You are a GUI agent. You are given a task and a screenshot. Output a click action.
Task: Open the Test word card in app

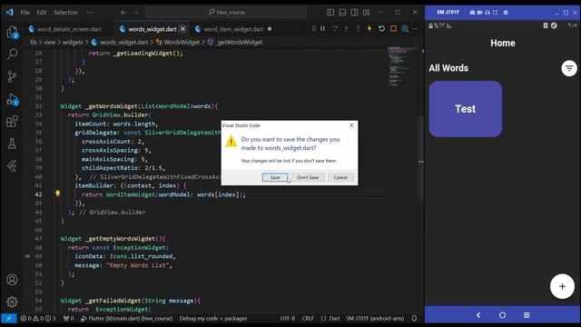[466, 109]
